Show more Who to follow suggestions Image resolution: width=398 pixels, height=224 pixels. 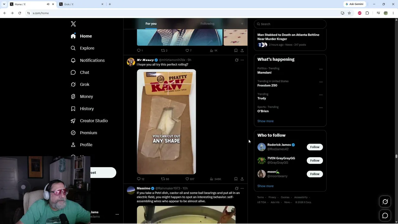(x=266, y=186)
